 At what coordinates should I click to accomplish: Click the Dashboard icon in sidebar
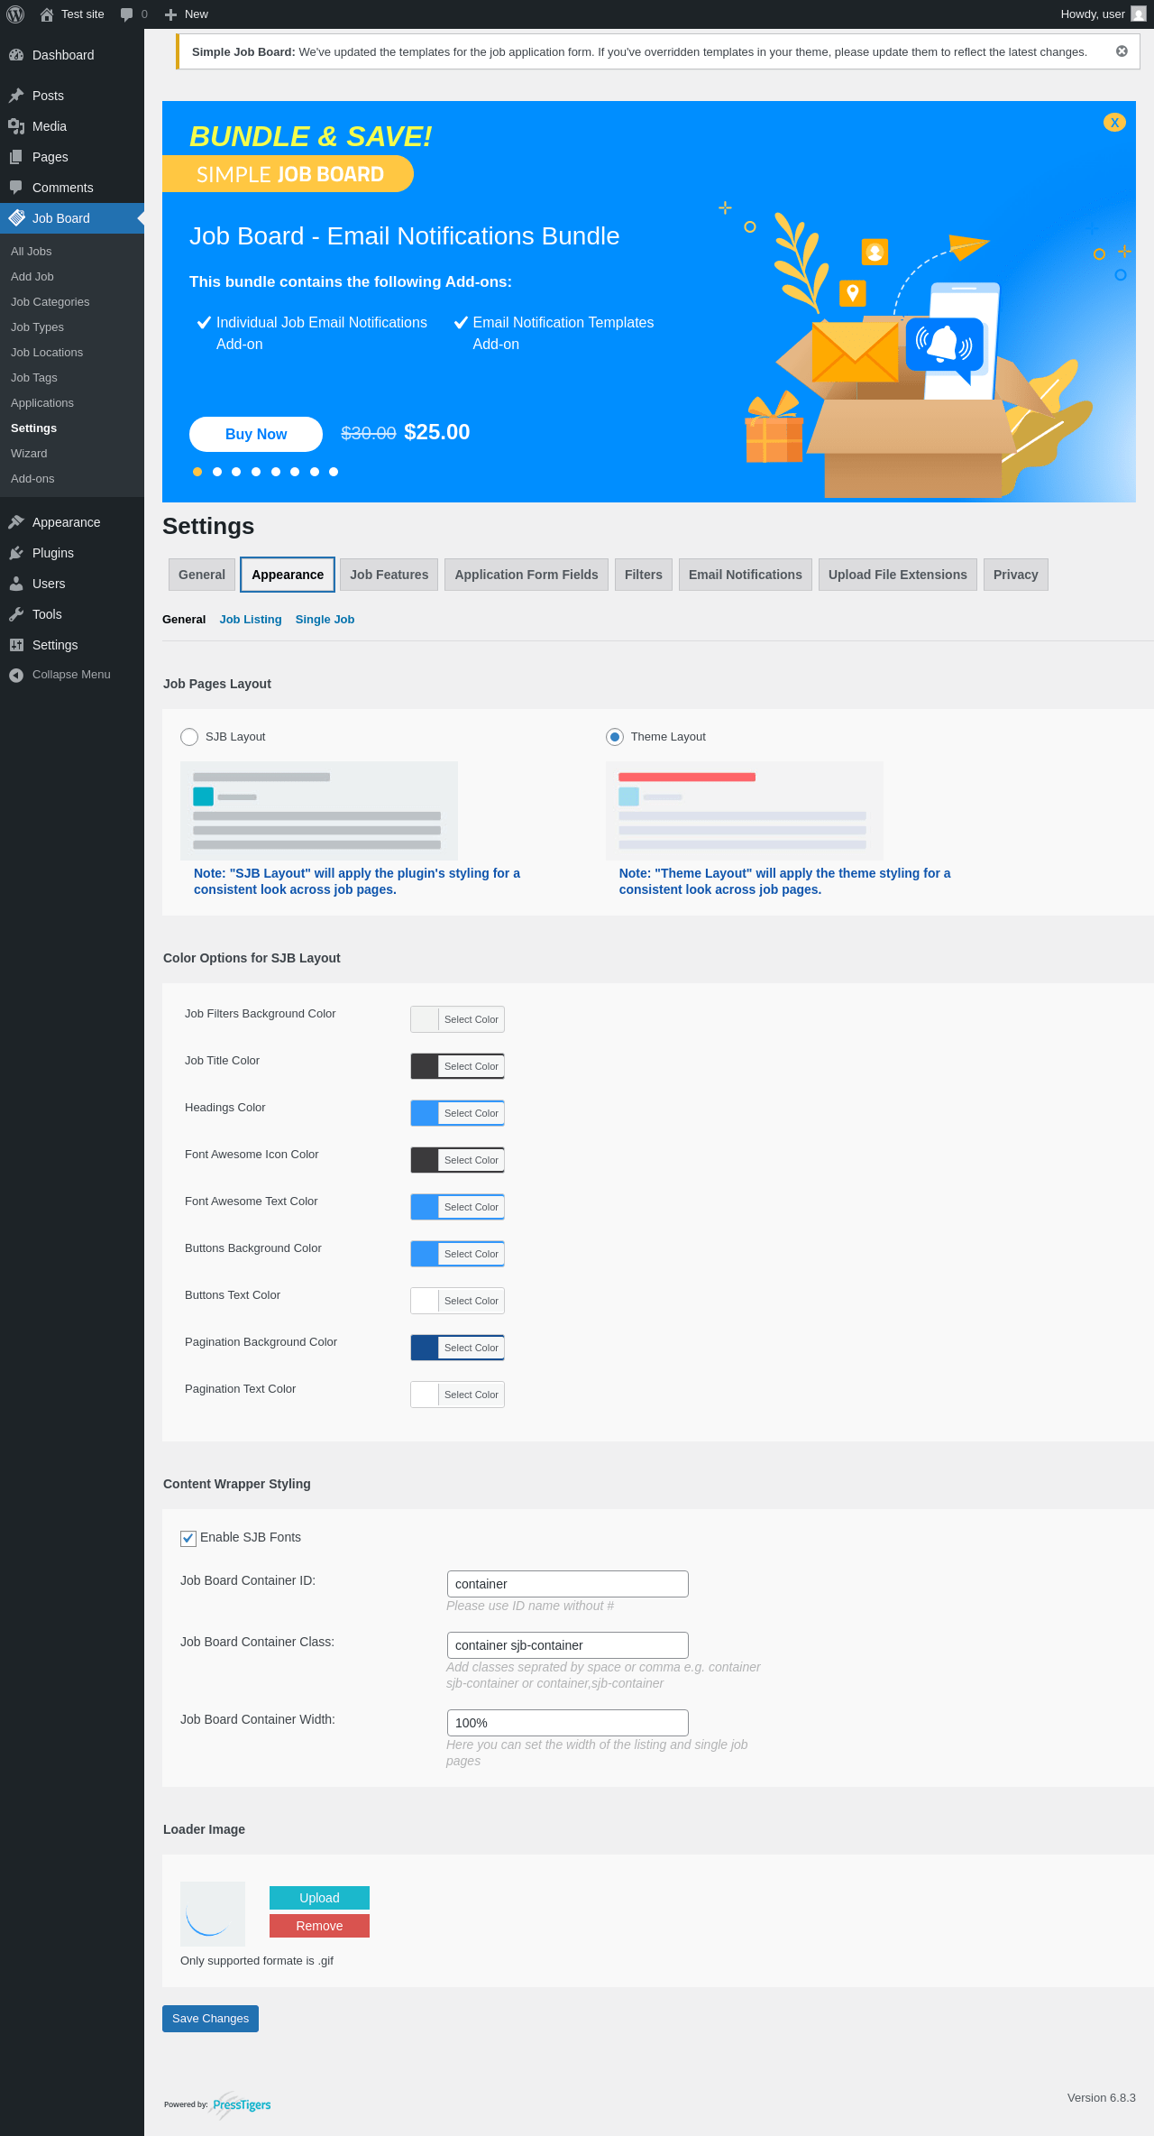(16, 55)
